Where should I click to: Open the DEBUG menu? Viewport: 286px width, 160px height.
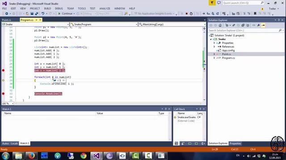click(x=59, y=8)
